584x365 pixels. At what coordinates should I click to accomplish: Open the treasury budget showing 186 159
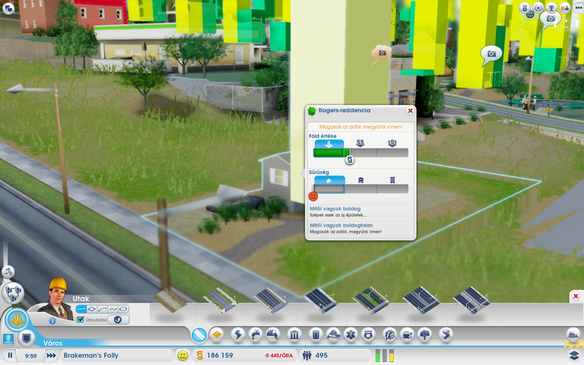pos(220,356)
